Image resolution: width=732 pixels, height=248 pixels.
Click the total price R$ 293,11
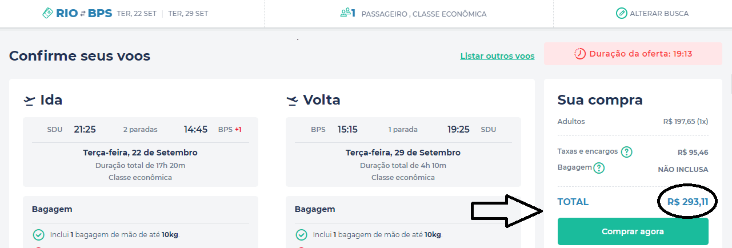coord(687,202)
